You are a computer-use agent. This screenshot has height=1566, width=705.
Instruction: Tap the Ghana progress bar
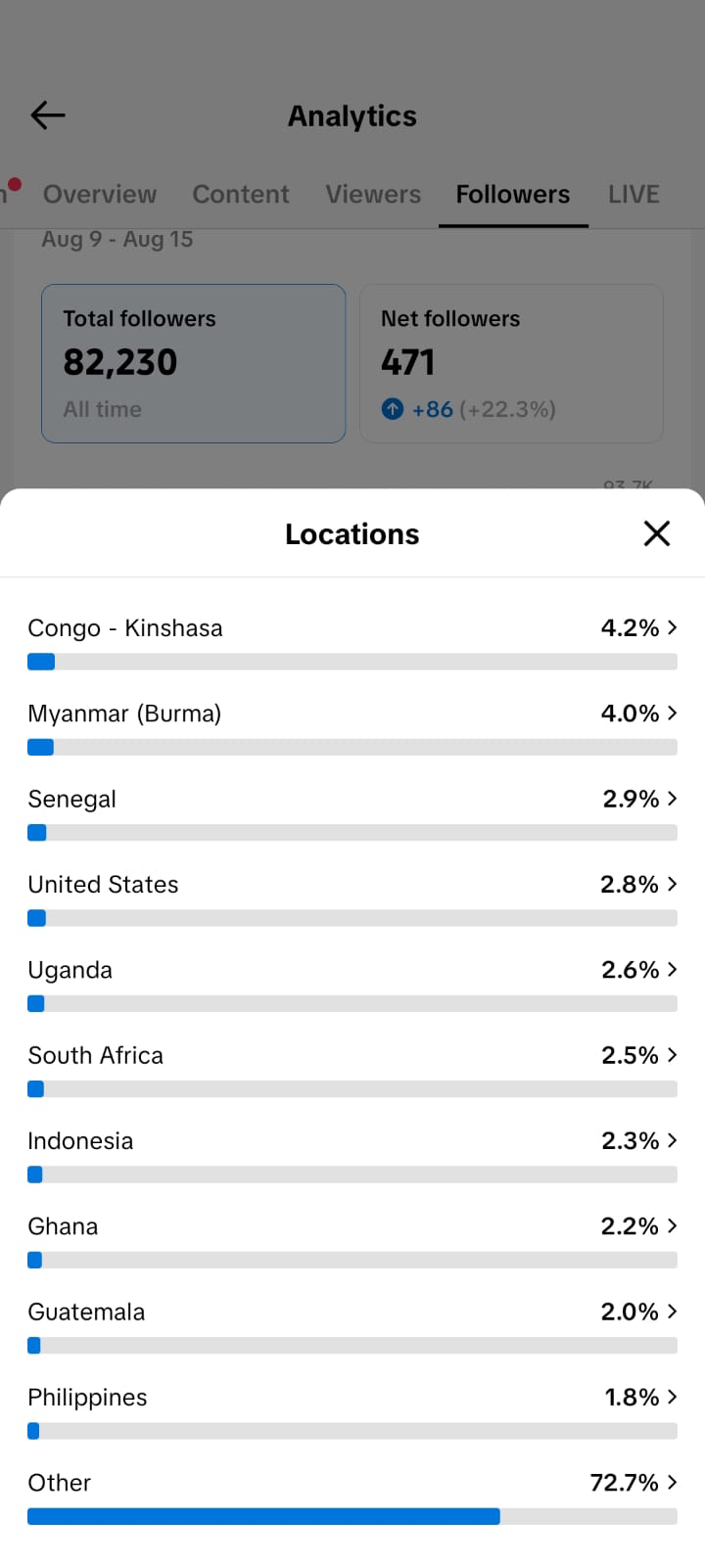tap(352, 1260)
